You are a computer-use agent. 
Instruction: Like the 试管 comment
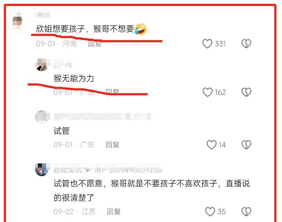[211, 145]
